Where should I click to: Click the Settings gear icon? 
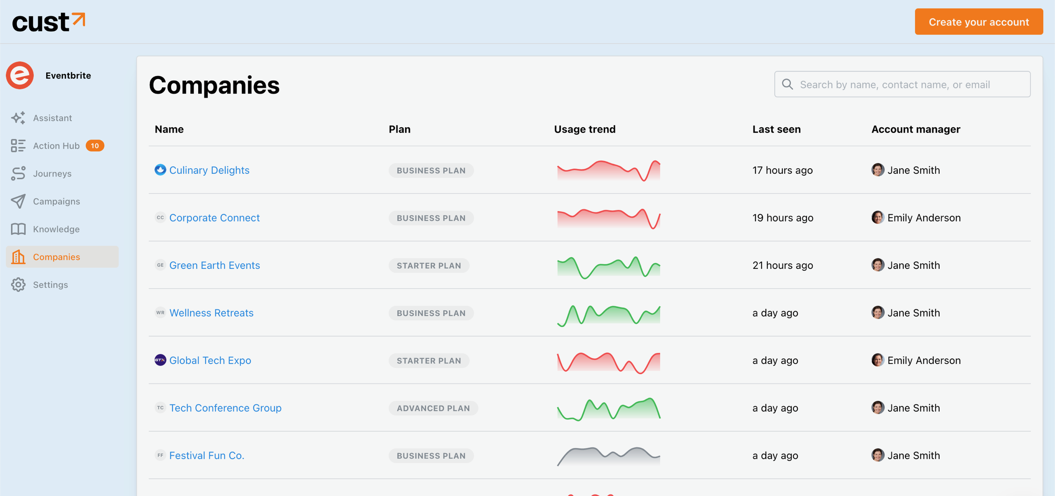(x=18, y=284)
